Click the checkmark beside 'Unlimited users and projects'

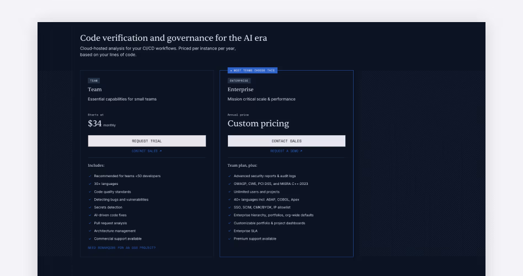[230, 192]
